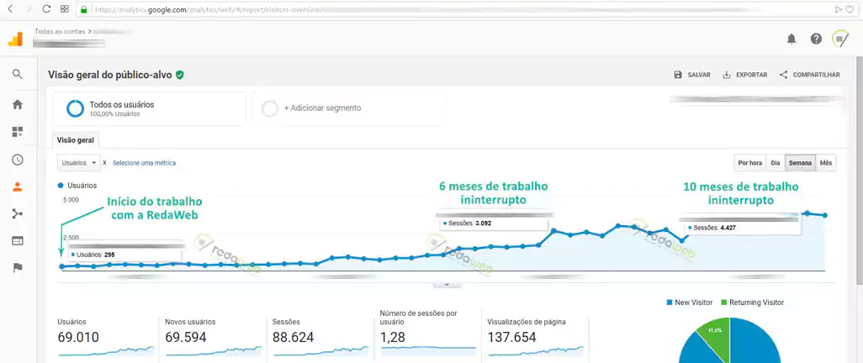Open the search icon in the sidebar
Viewport: 863px width, 363px height.
(17, 74)
